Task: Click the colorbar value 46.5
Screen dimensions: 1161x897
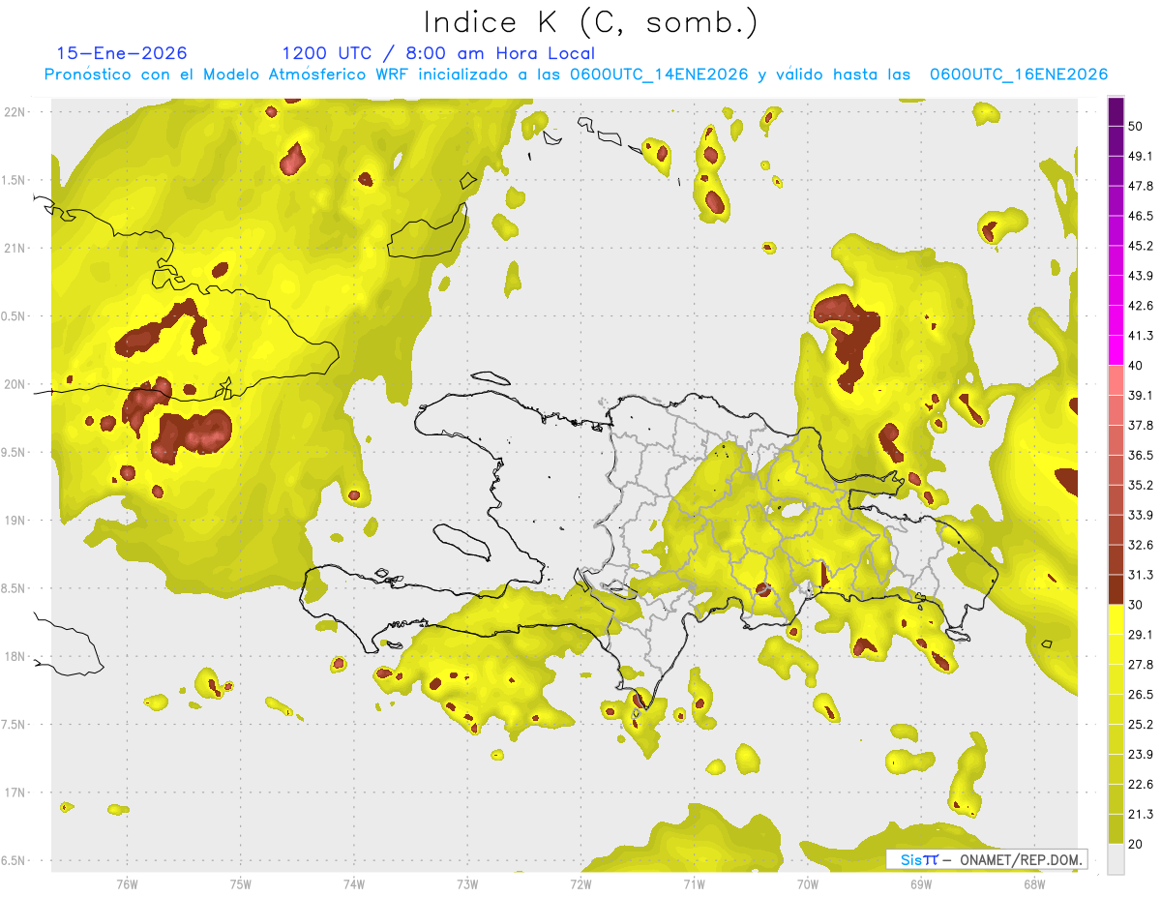Action: [x=1141, y=216]
